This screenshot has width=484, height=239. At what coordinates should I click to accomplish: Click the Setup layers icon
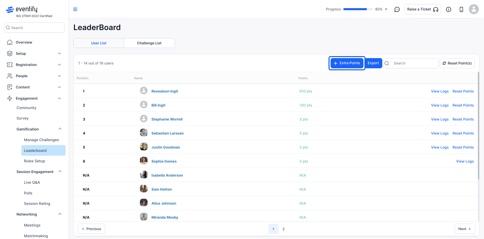tap(10, 54)
